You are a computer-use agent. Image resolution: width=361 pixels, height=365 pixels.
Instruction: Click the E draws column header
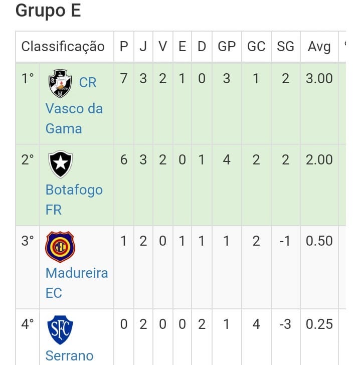point(182,47)
